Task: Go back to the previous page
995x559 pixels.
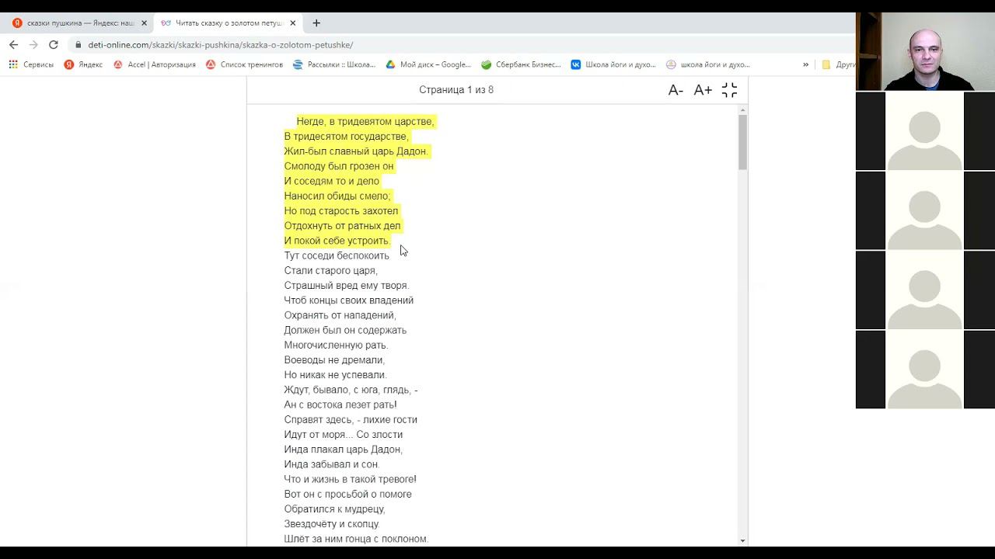Action: coord(13,45)
